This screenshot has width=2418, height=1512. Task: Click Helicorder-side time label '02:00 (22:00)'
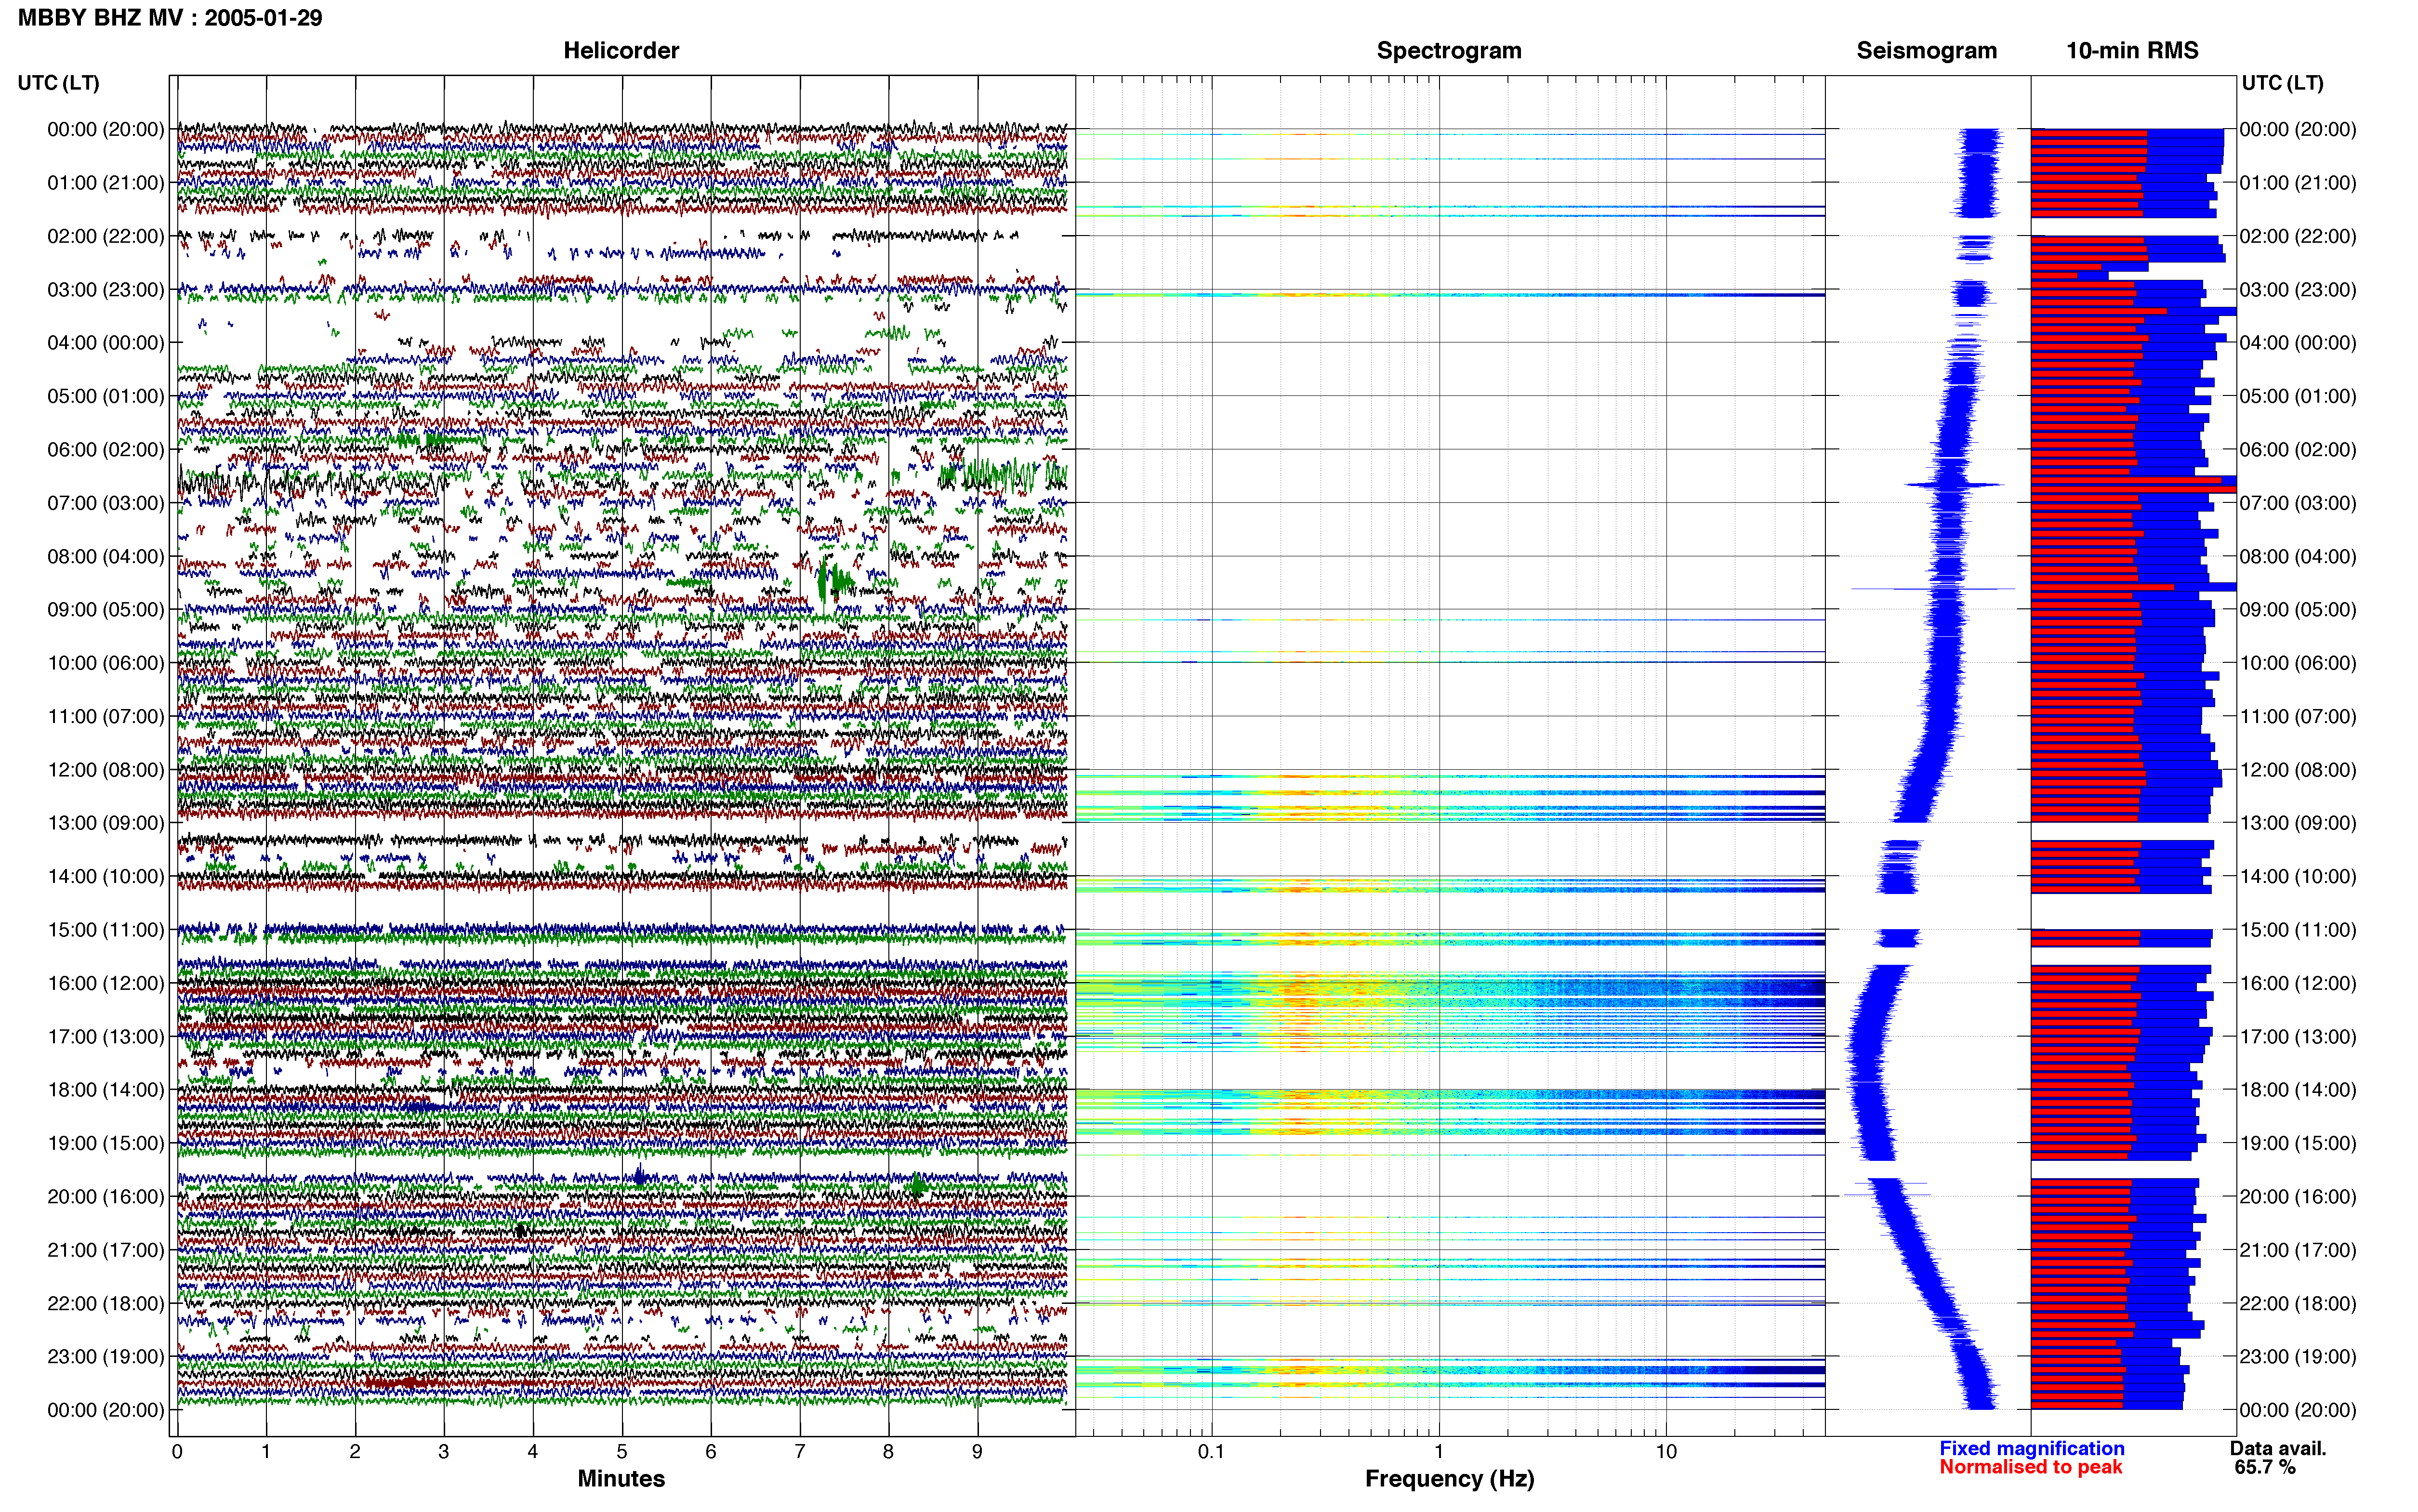pos(106,236)
